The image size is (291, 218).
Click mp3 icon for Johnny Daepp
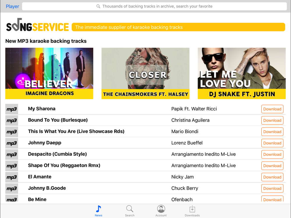[x=12, y=143]
